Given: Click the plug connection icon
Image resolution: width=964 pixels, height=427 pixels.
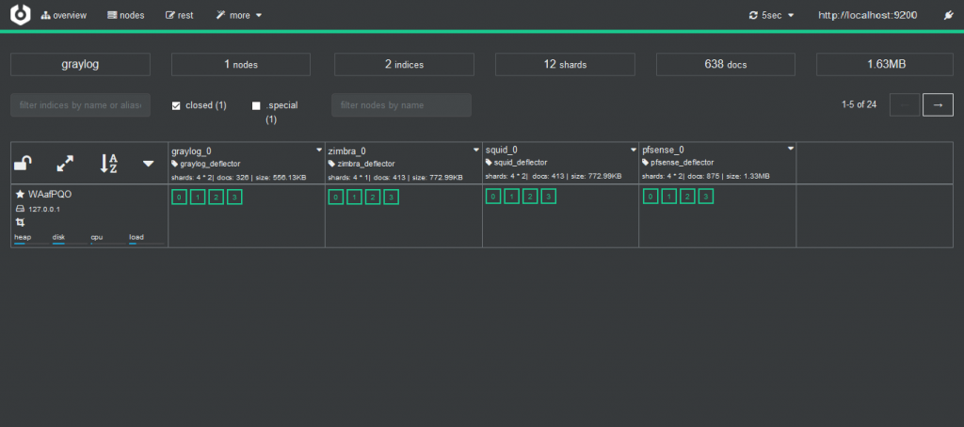Looking at the screenshot, I should coord(947,16).
